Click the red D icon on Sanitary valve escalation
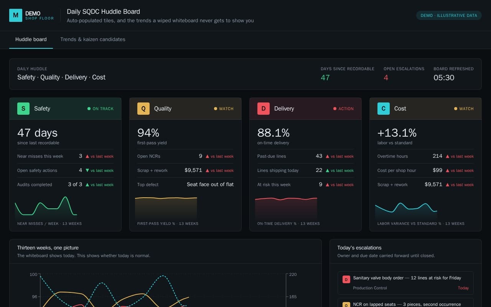 tap(346, 279)
